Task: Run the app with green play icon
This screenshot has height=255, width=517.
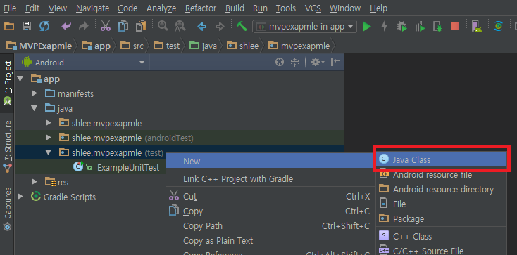Action: (x=367, y=26)
